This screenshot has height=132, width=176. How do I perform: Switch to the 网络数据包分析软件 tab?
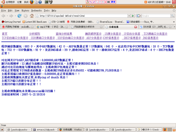(x=87, y=27)
